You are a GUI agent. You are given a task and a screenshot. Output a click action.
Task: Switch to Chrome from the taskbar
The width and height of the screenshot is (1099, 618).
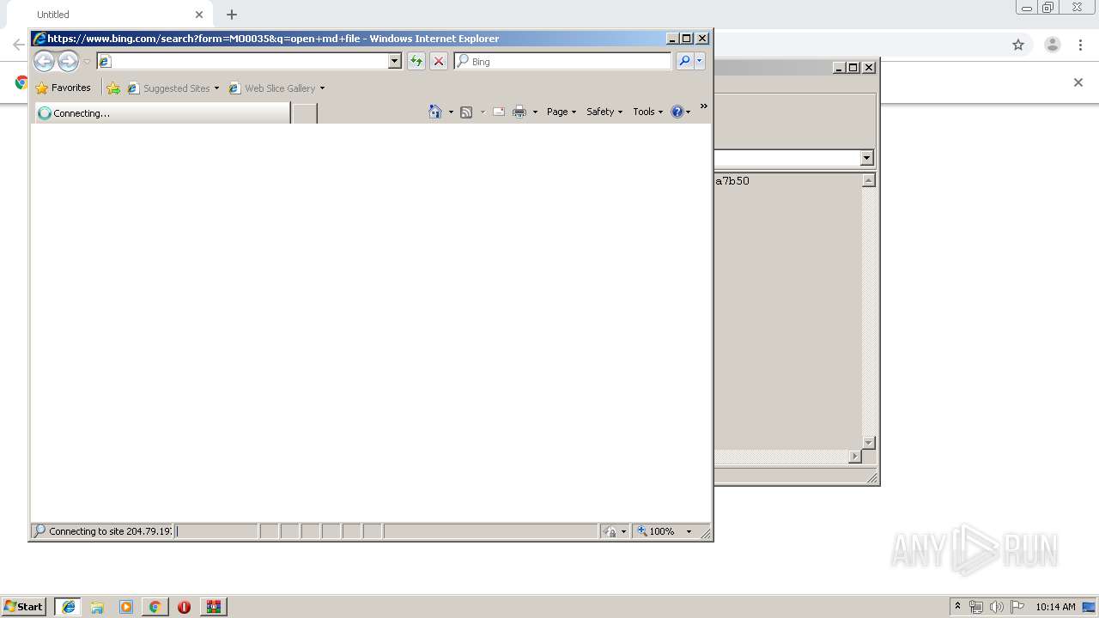pyautogui.click(x=155, y=607)
